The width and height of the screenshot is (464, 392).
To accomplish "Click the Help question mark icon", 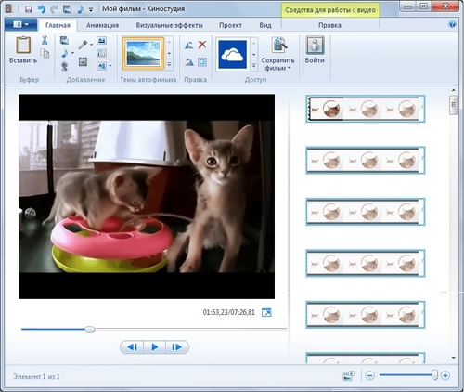I will (452, 24).
